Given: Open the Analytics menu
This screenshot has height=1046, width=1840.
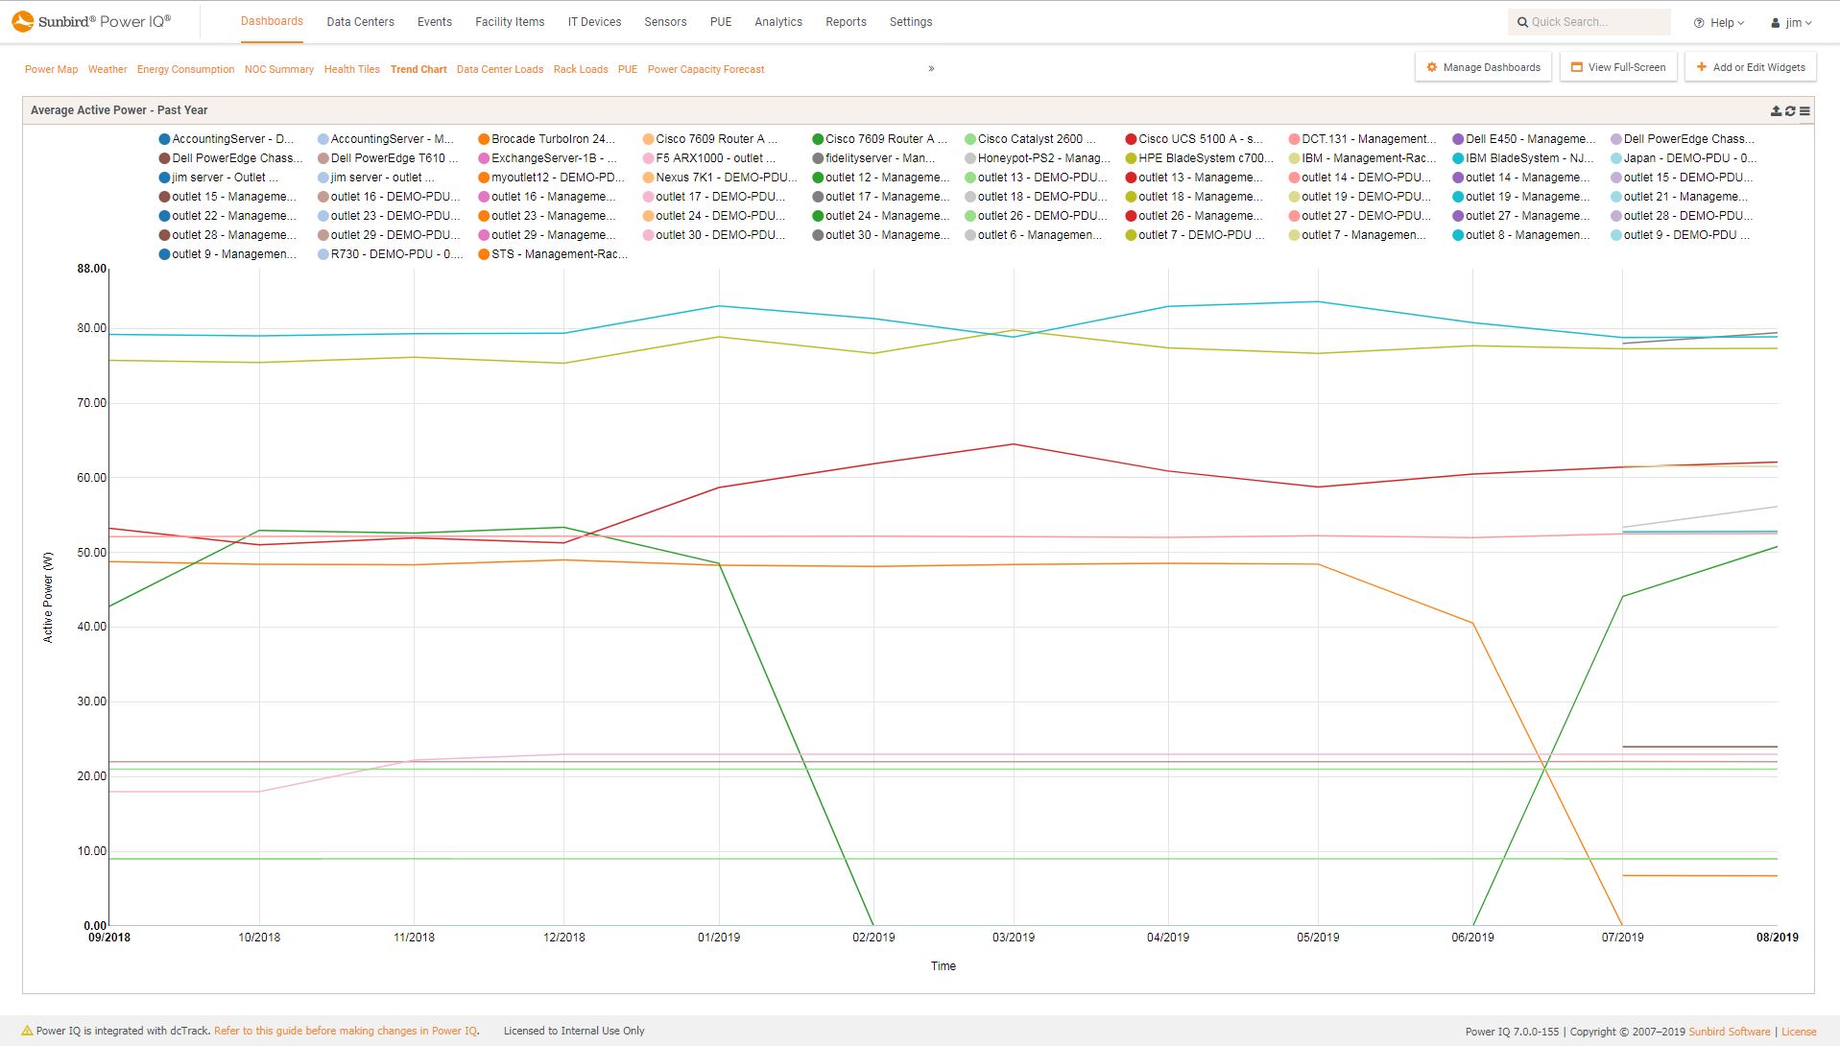Looking at the screenshot, I should click(778, 21).
